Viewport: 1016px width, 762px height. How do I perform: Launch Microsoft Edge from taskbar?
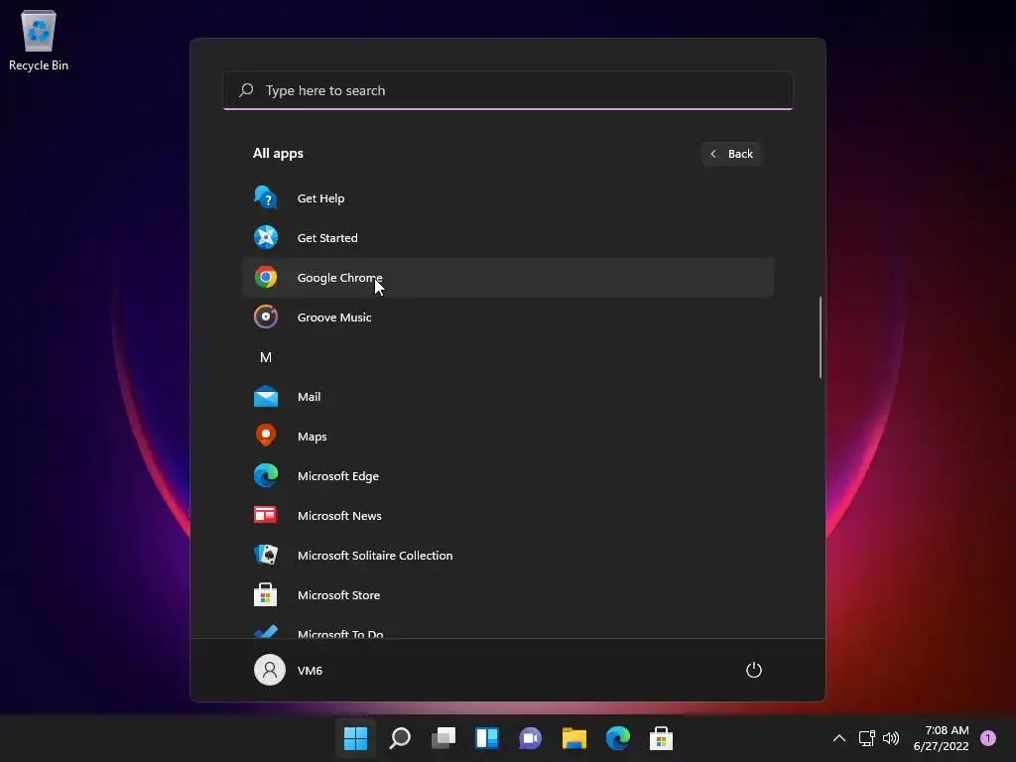click(617, 738)
